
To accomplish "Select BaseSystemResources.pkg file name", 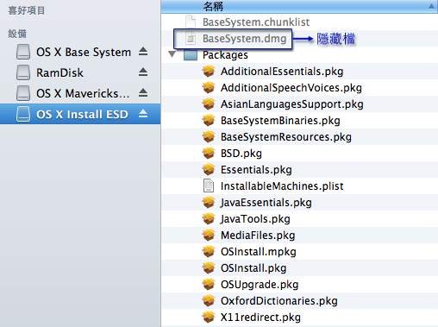I will coord(286,137).
